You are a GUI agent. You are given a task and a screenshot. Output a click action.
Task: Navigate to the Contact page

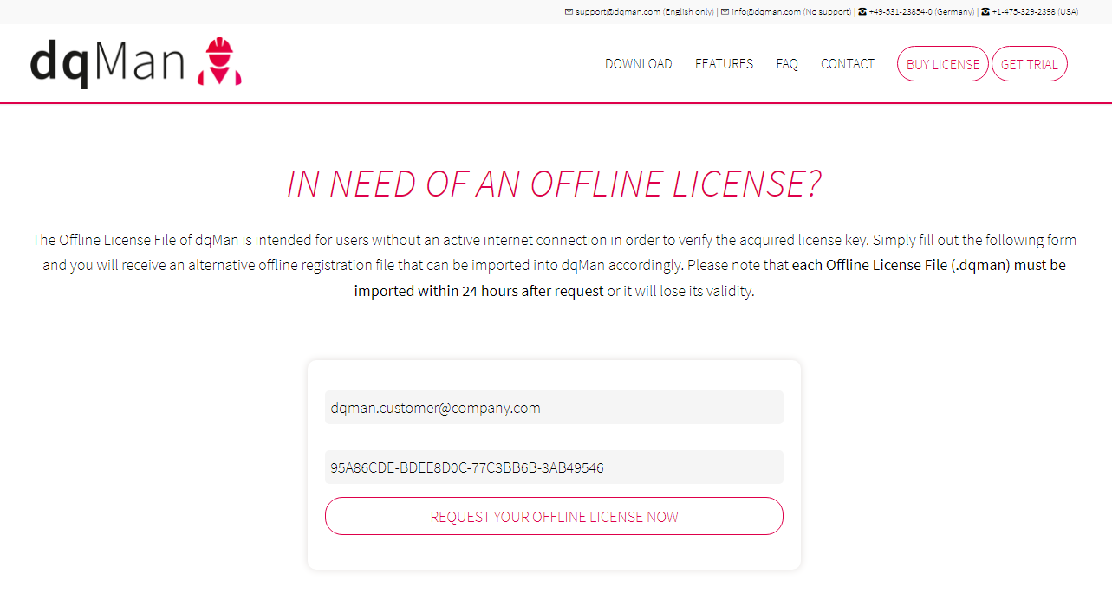tap(847, 64)
